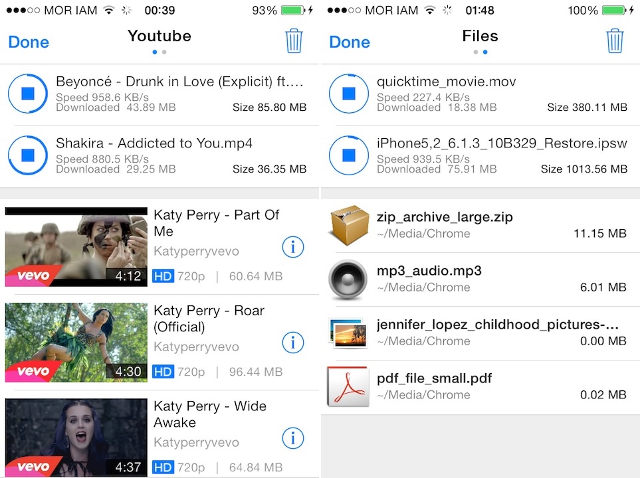Tap the trash icon on Youtube screen

(294, 40)
